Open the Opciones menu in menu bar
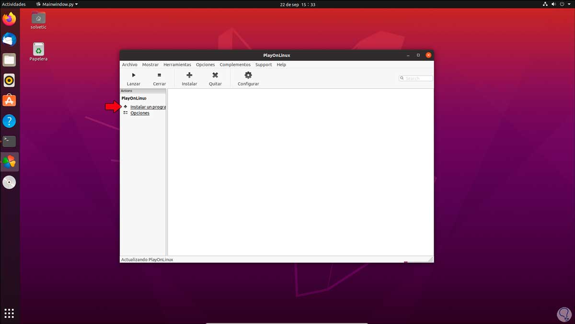The width and height of the screenshot is (575, 324). tap(206, 65)
